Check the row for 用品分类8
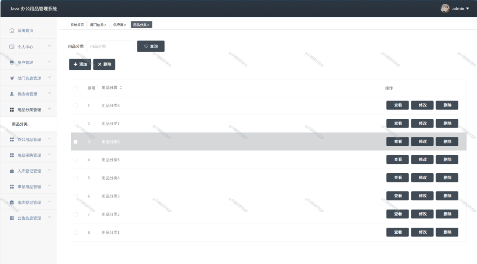Screen dimensions: 477x264 tap(75, 106)
